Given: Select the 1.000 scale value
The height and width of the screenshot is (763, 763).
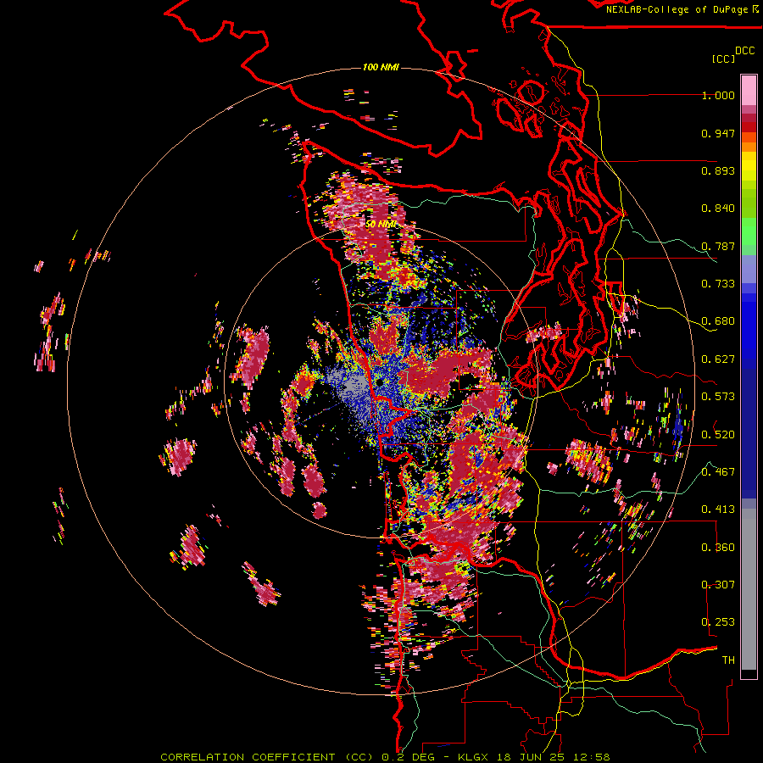Looking at the screenshot, I should pyautogui.click(x=718, y=95).
